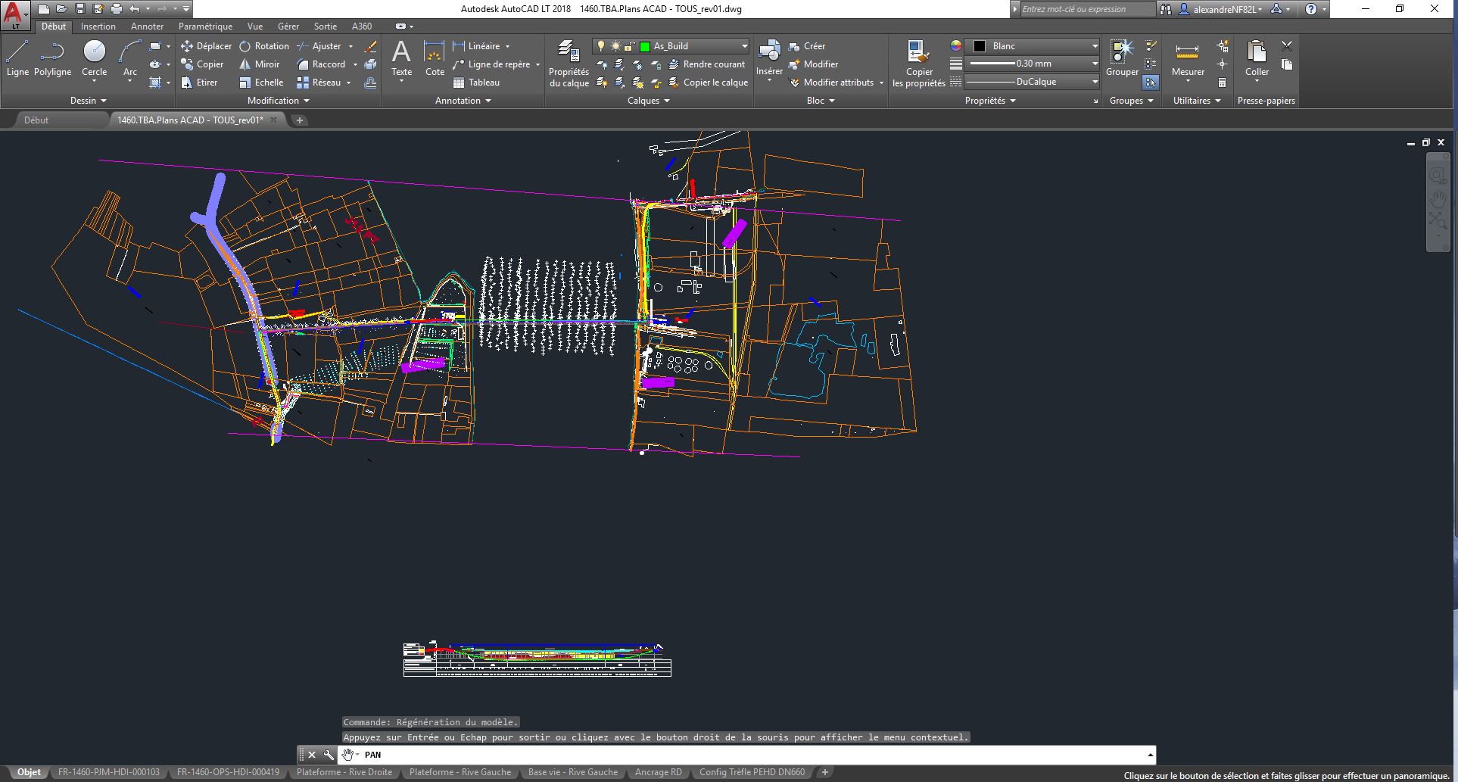Click the Insérer block tool
This screenshot has height=782, width=1458.
pyautogui.click(x=769, y=58)
